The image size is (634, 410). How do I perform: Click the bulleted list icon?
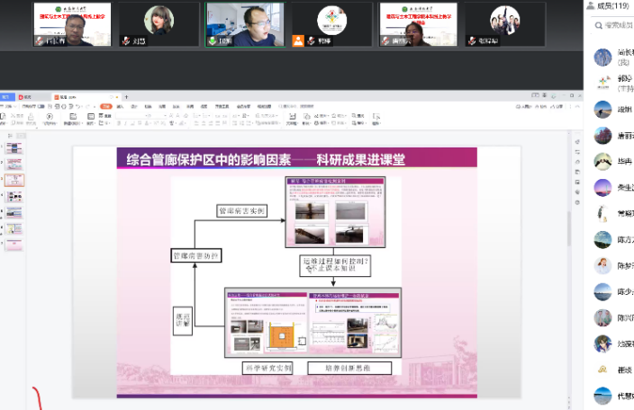tap(195, 116)
